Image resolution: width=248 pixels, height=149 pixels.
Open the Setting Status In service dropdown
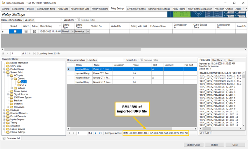pyautogui.click(x=88, y=32)
